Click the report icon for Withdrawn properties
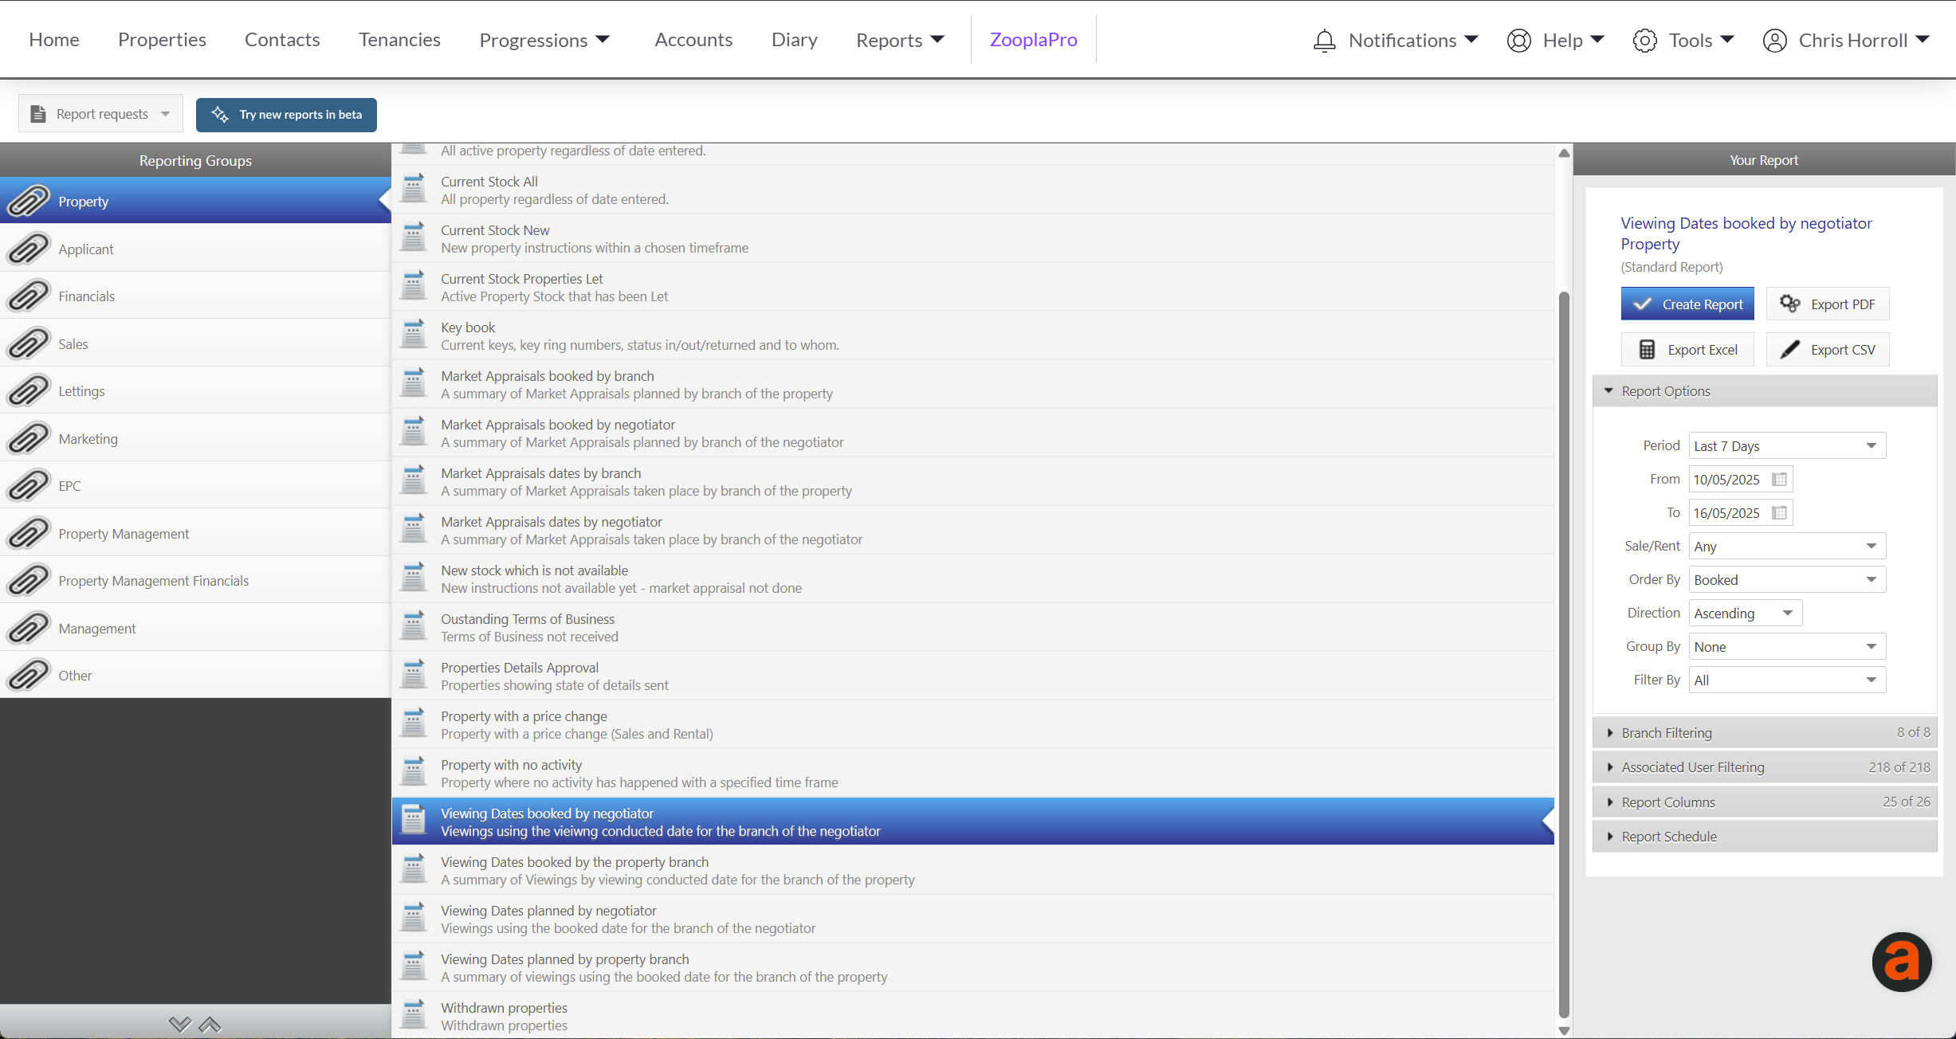1956x1039 pixels. point(413,1015)
